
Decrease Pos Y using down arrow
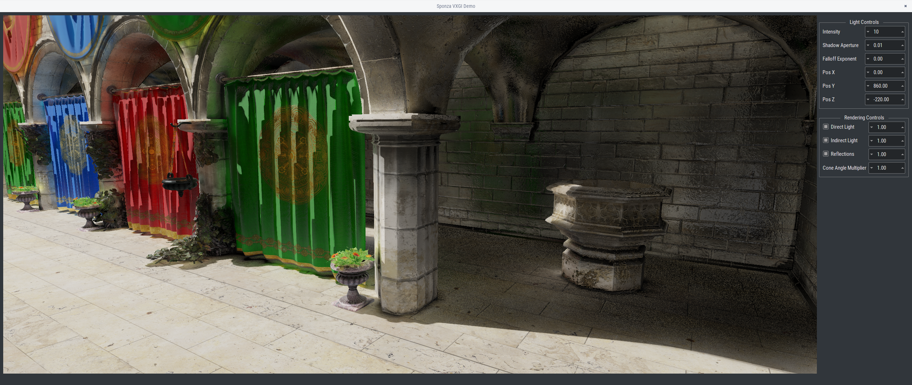pos(868,86)
